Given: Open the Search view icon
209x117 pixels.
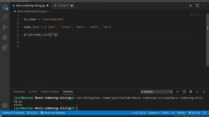Looking at the screenshot, I should click(5, 17).
